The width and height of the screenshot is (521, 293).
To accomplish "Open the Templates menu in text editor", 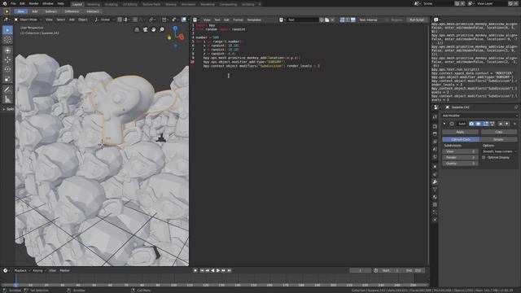I will pyautogui.click(x=254, y=20).
